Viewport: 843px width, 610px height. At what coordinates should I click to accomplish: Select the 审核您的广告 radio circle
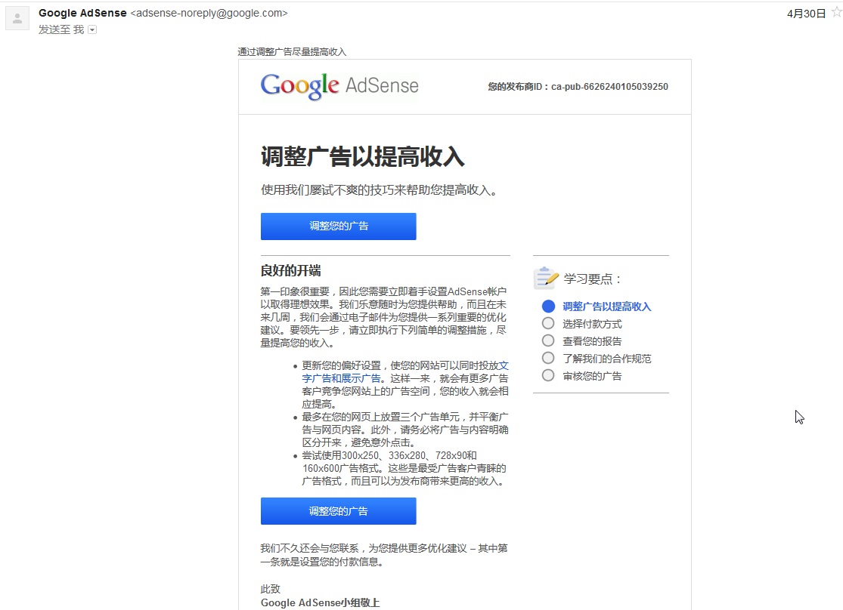pyautogui.click(x=548, y=375)
